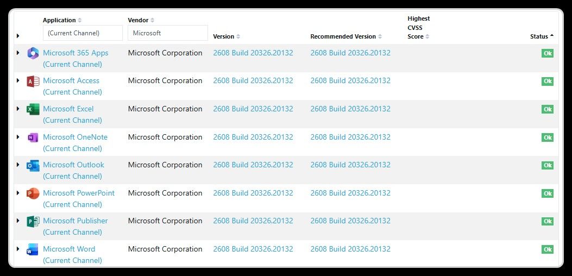Expand the Microsoft Word row

tap(18, 249)
